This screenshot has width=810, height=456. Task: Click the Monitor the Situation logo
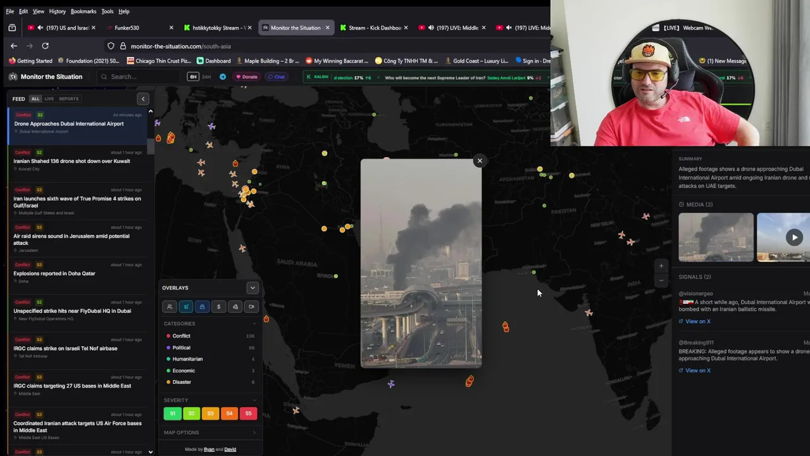(46, 77)
